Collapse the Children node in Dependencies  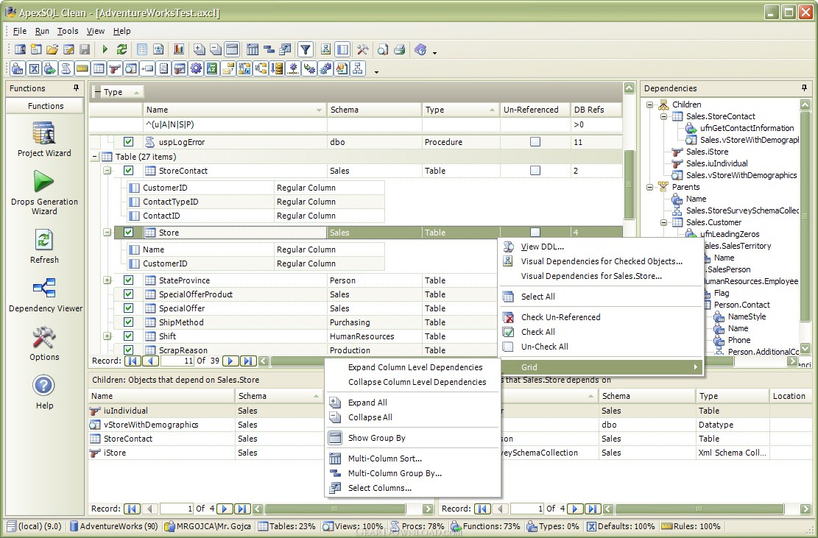pyautogui.click(x=649, y=105)
